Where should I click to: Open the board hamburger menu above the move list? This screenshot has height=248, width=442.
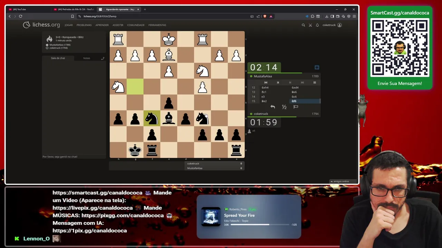pos(315,83)
